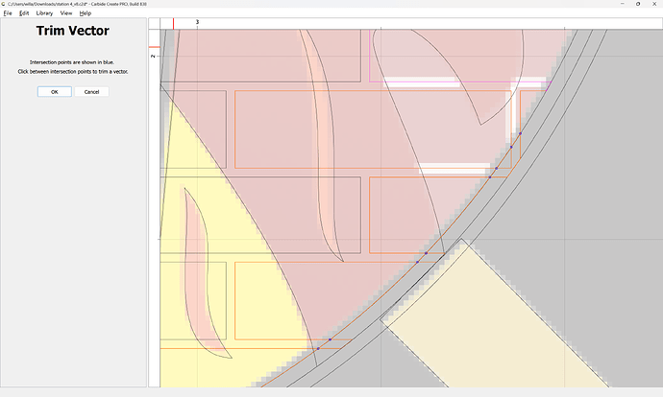663x397 pixels.
Task: Open the Library menu
Action: [x=44, y=13]
